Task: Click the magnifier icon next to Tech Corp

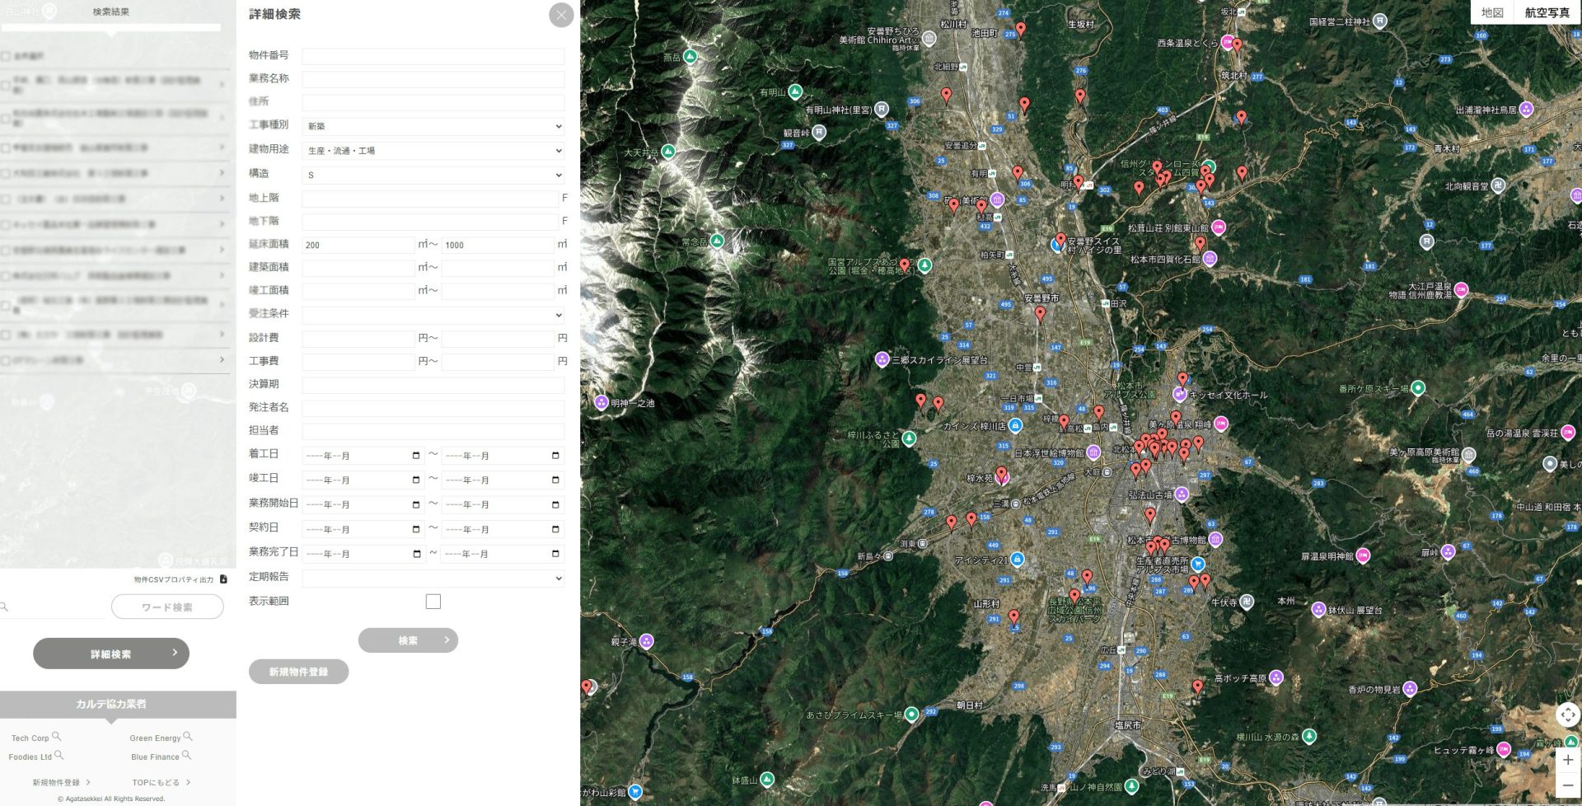Action: click(56, 737)
